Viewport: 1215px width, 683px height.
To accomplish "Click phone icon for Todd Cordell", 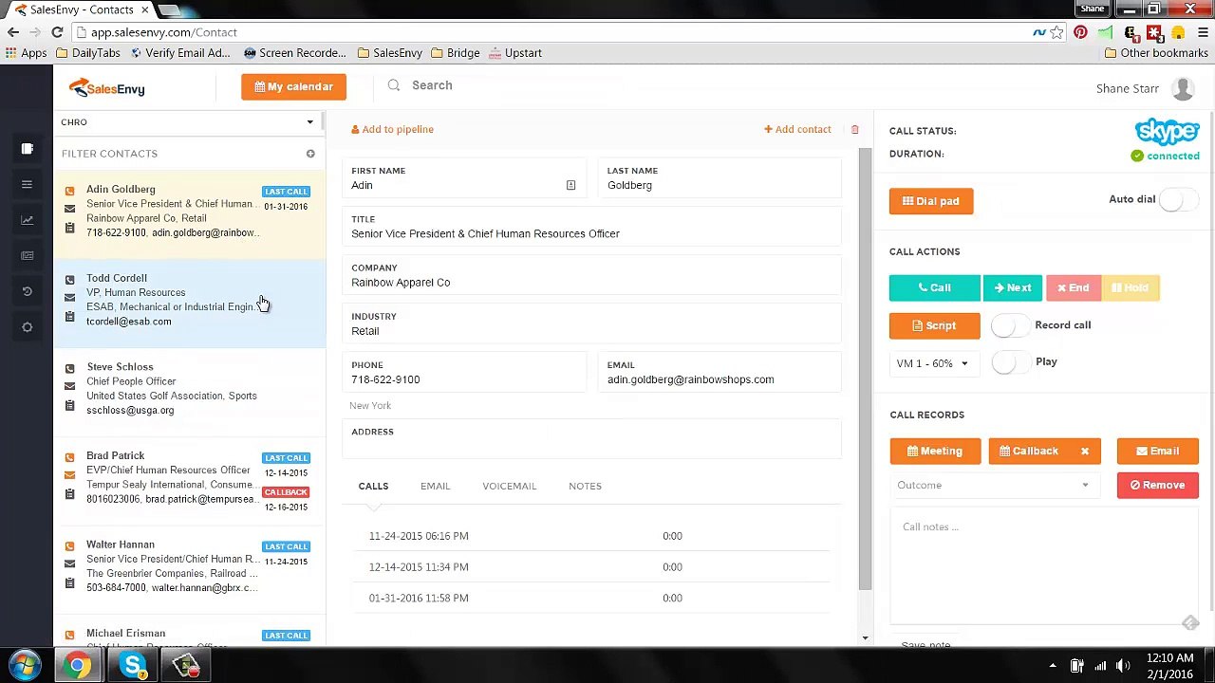I will [69, 280].
